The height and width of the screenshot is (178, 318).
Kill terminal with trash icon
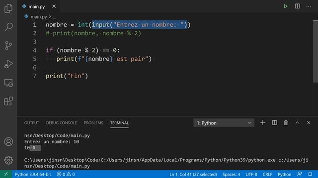click(x=286, y=123)
